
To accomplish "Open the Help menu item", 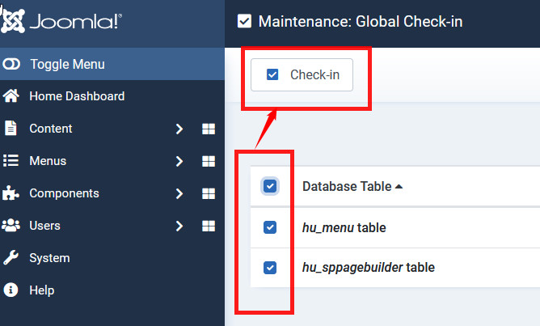I will pyautogui.click(x=42, y=290).
